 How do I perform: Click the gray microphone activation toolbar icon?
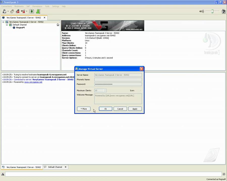[12, 11]
